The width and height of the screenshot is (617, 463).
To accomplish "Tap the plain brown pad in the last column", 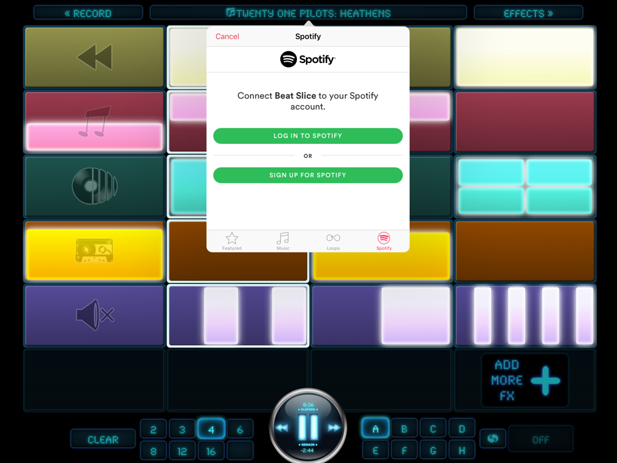I will pyautogui.click(x=525, y=251).
